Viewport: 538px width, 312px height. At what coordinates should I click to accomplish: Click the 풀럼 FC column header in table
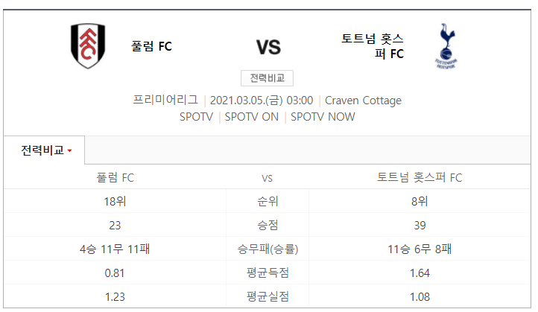[115, 178]
